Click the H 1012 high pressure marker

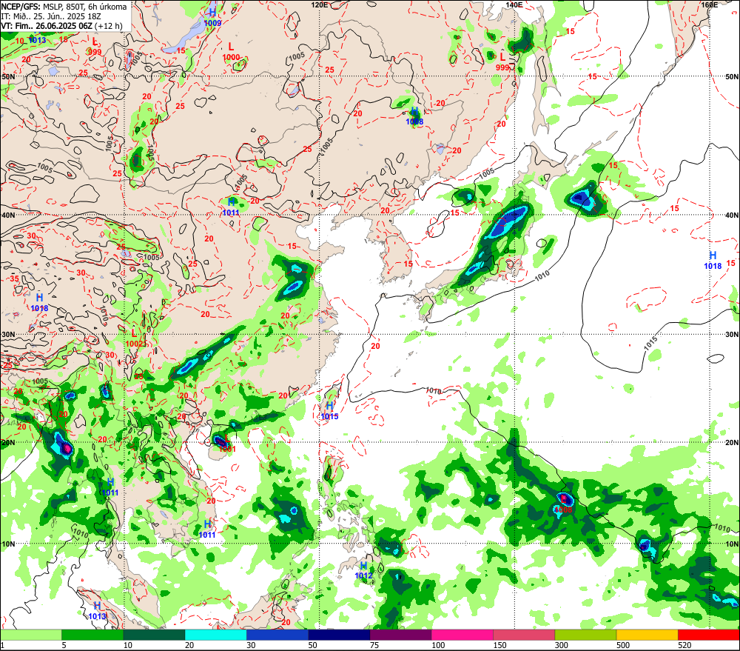(x=363, y=570)
